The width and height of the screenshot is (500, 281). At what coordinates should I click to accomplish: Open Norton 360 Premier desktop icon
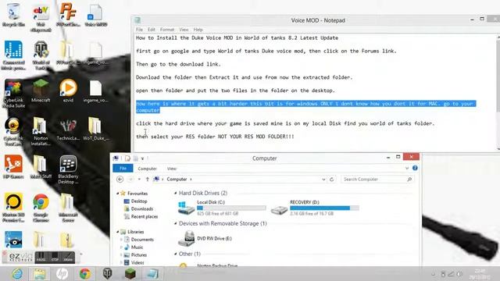click(13, 208)
